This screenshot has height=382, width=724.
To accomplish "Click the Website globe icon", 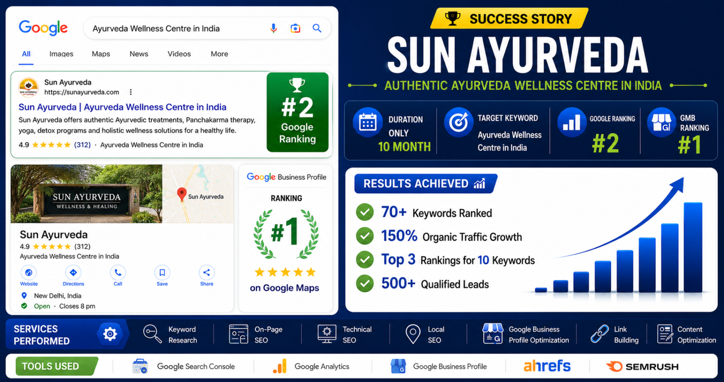I will click(x=29, y=272).
